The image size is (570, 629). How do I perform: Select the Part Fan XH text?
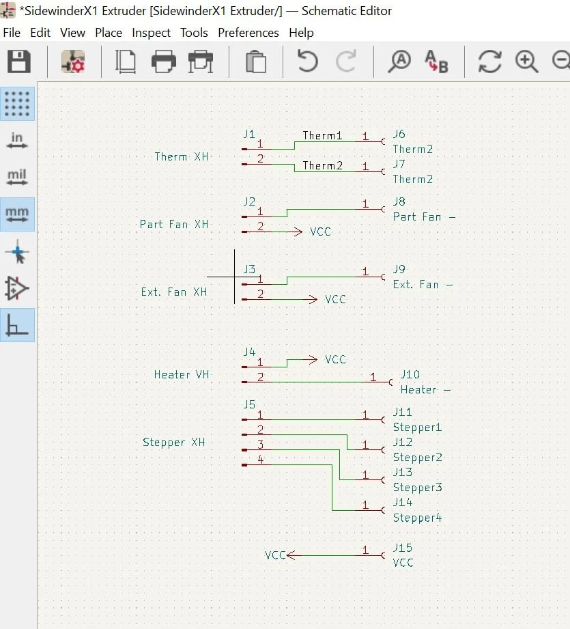pyautogui.click(x=174, y=224)
